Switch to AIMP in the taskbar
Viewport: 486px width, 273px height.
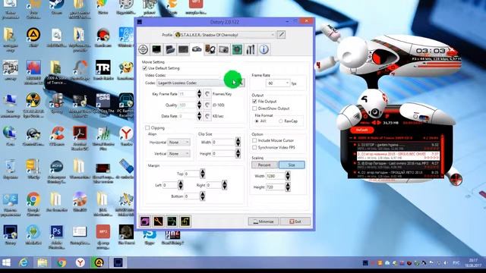point(99,263)
